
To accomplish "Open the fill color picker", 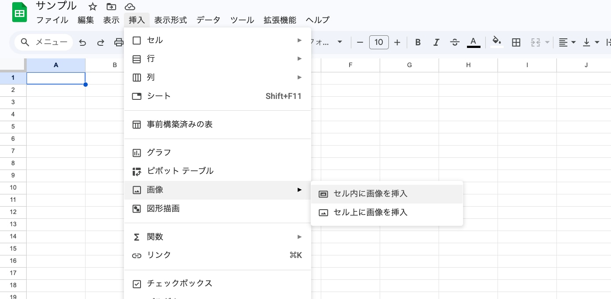I will tap(497, 42).
